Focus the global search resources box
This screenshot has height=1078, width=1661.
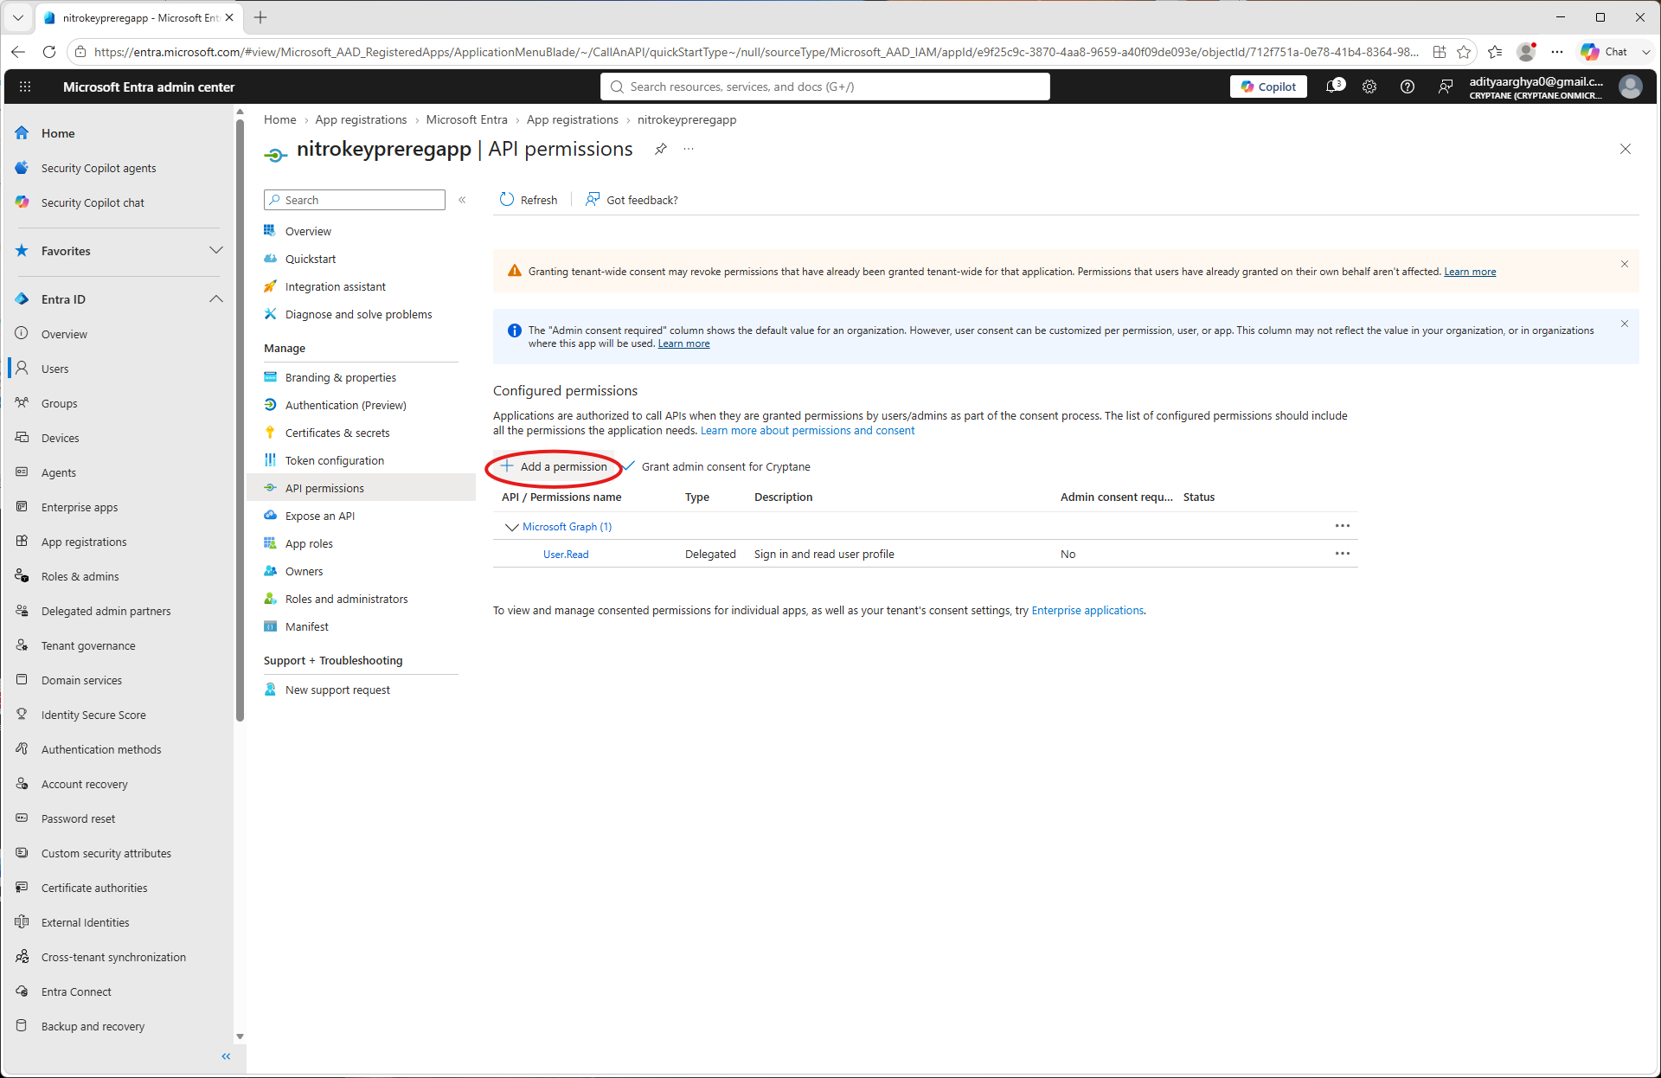pyautogui.click(x=825, y=87)
